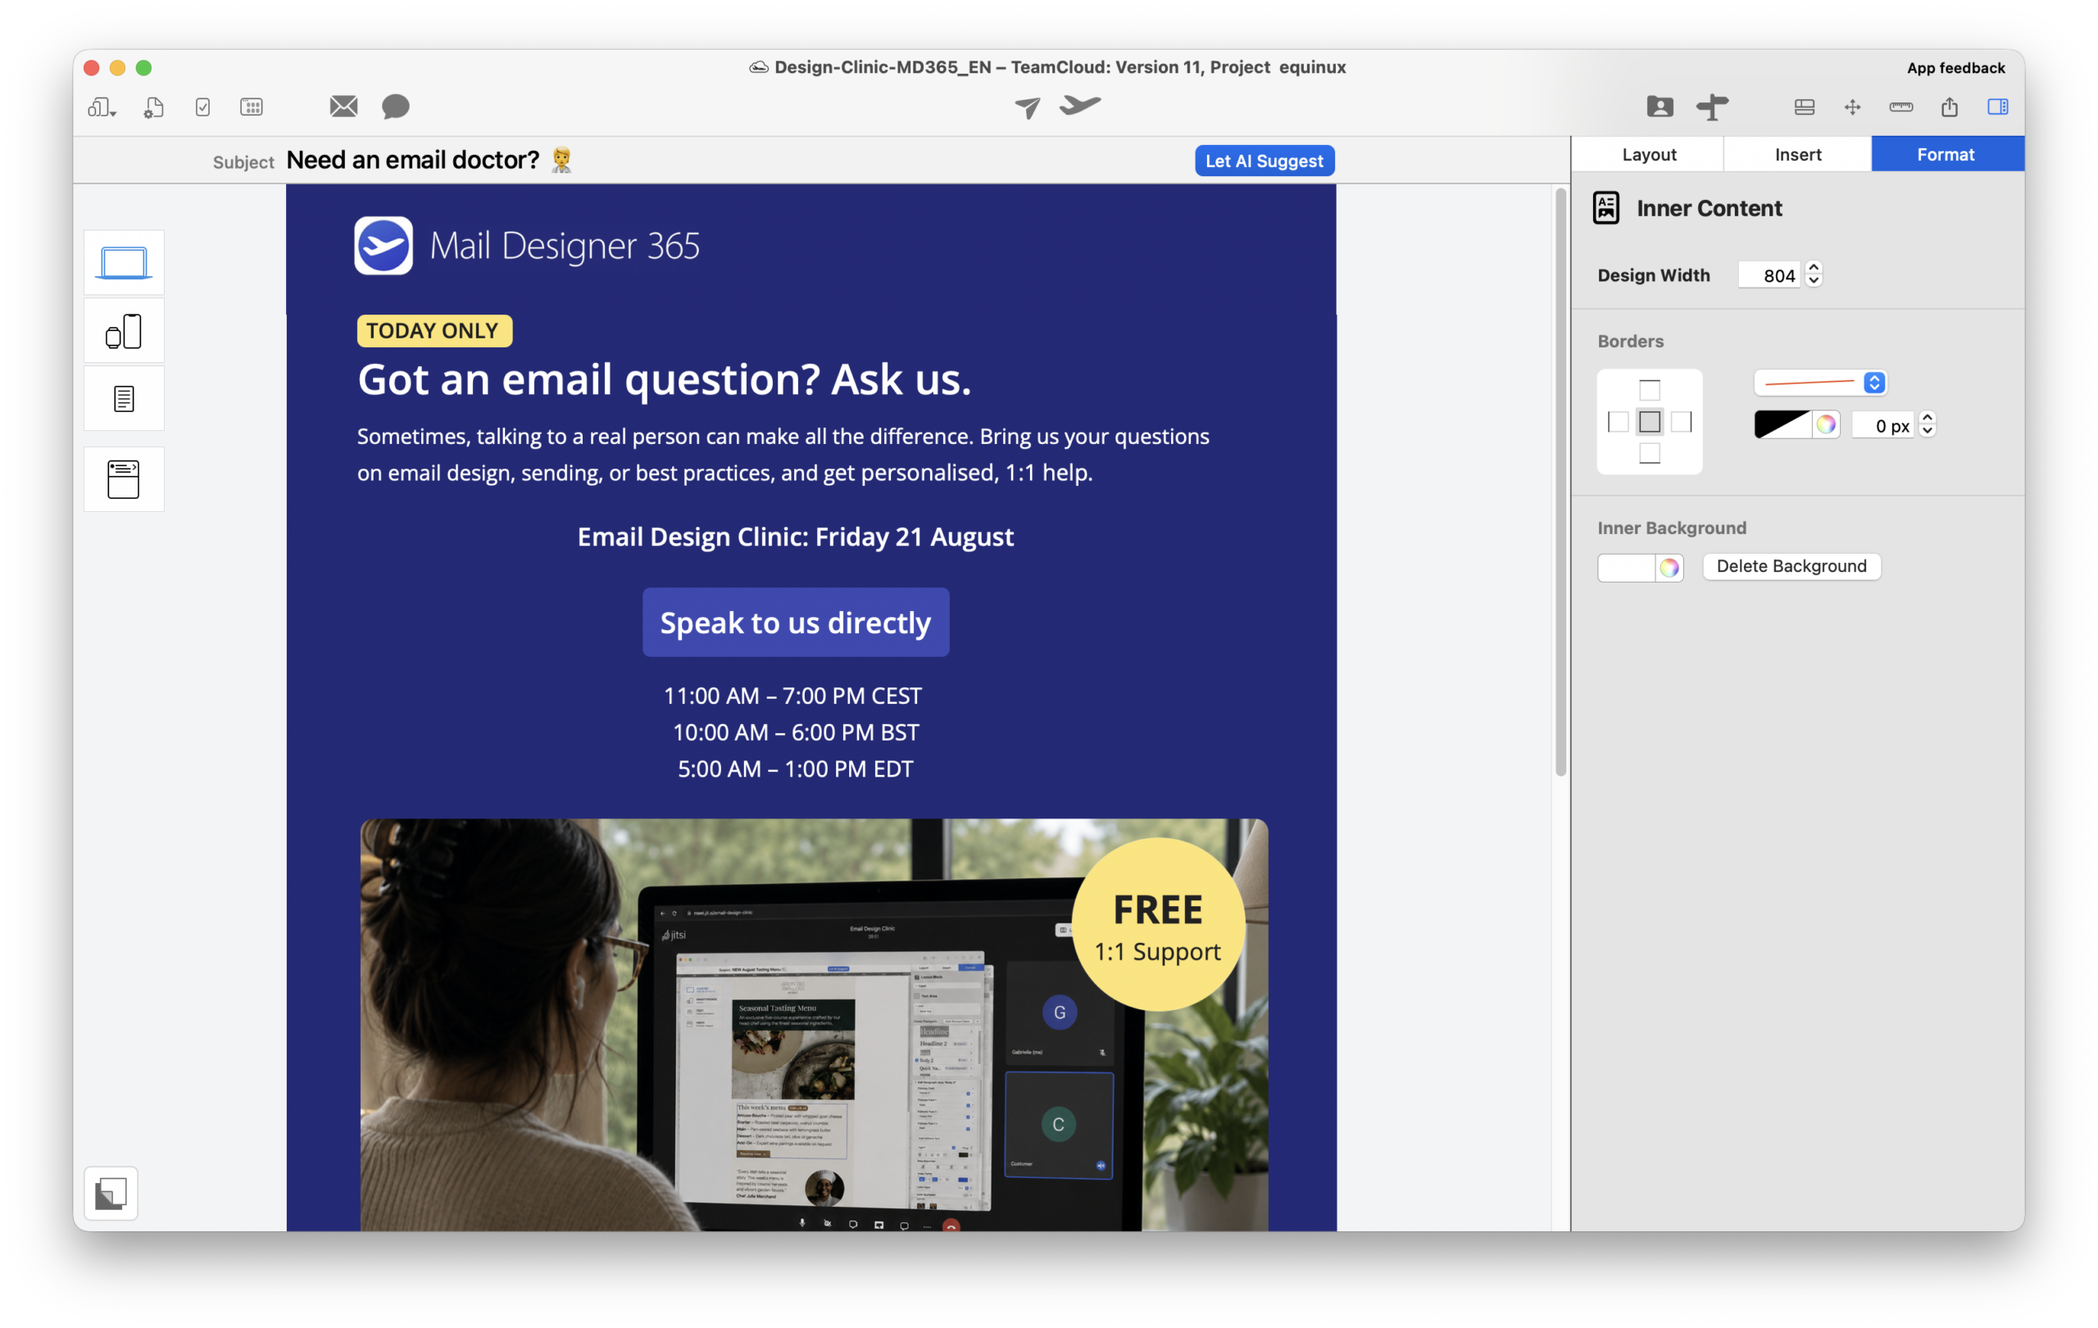Viewport: 2098px width, 1328px height.
Task: Click the move arrows toolbar icon
Action: 1853,107
